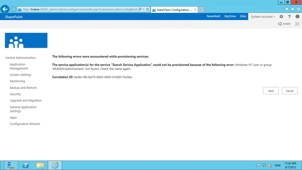The image size is (302, 170).
Task: Click the smiley feedback icon
Action: 297,17
